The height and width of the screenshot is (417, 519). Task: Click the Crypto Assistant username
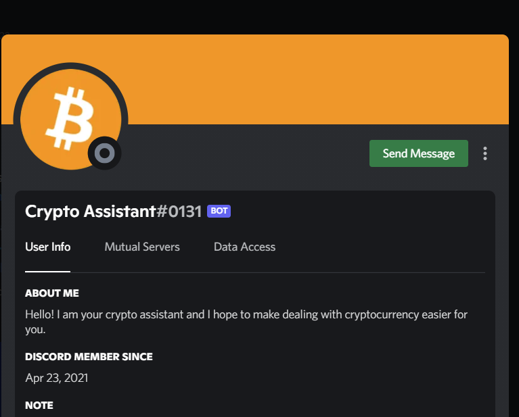(90, 211)
